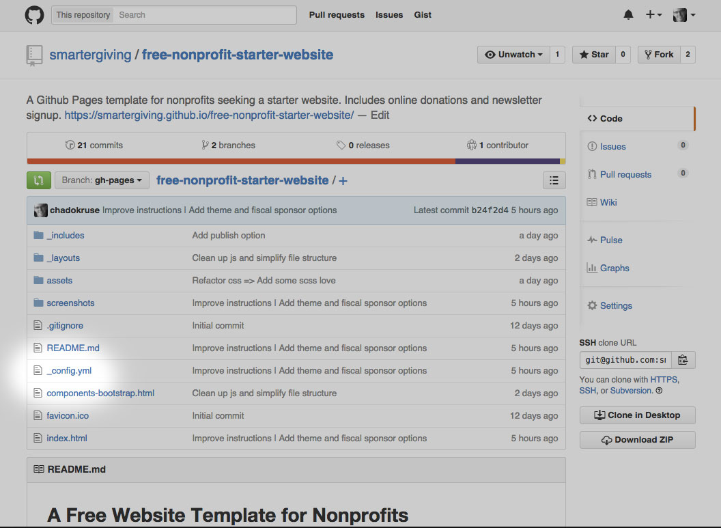The image size is (721, 528).
Task: Open components-bootstrap.html file
Action: (x=100, y=393)
